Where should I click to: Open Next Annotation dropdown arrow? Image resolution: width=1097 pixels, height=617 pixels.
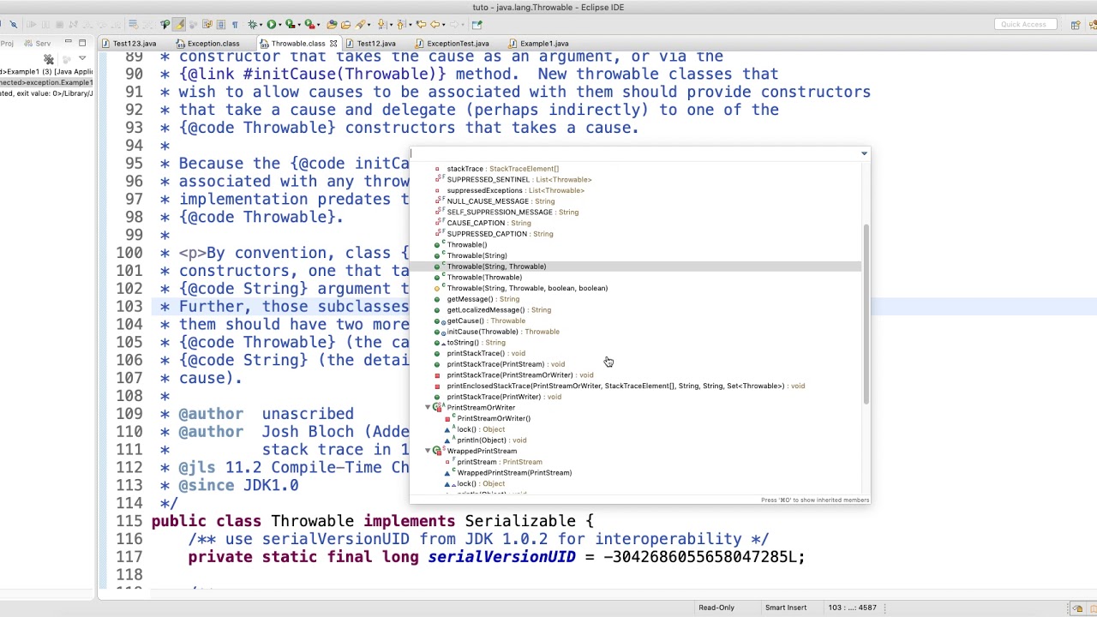pos(391,25)
